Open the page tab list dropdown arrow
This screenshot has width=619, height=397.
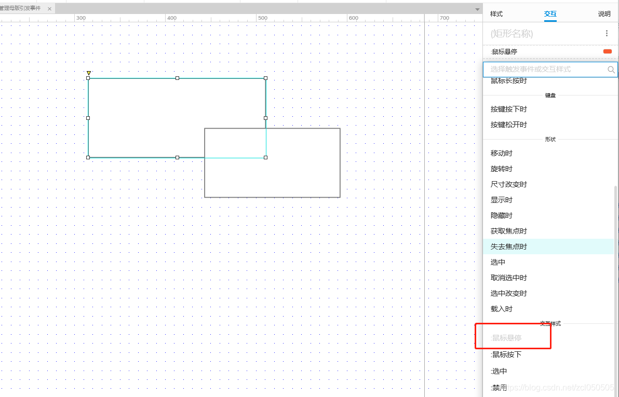click(x=477, y=9)
